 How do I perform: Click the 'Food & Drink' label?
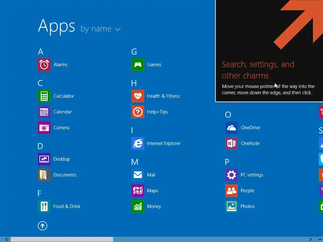click(67, 206)
